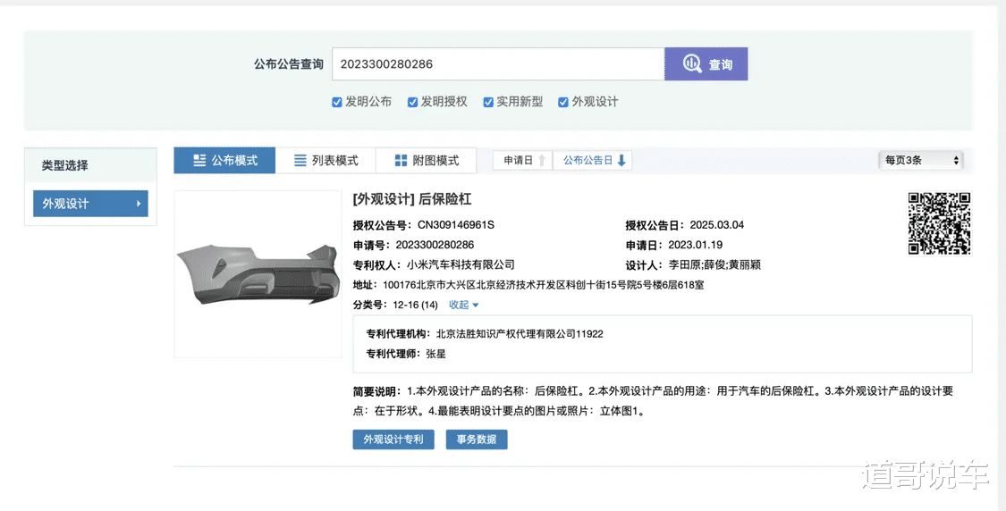Image resolution: width=1006 pixels, height=511 pixels.
Task: Sort results by 申请日
Action: tap(523, 160)
